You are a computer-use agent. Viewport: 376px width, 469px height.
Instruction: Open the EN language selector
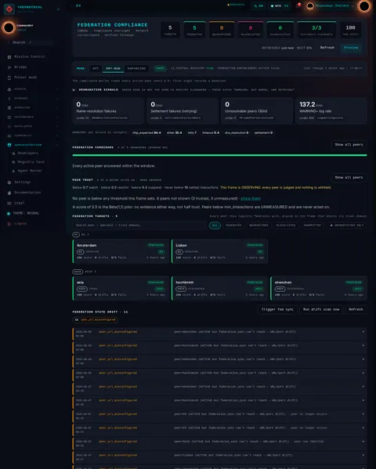tap(258, 6)
